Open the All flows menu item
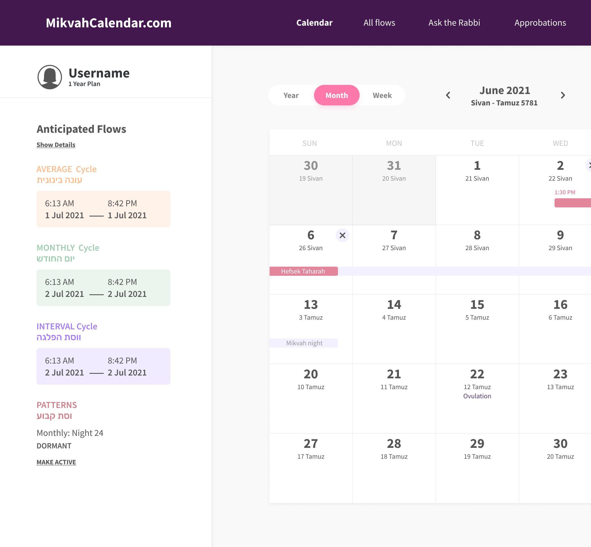The image size is (591, 547). [379, 23]
